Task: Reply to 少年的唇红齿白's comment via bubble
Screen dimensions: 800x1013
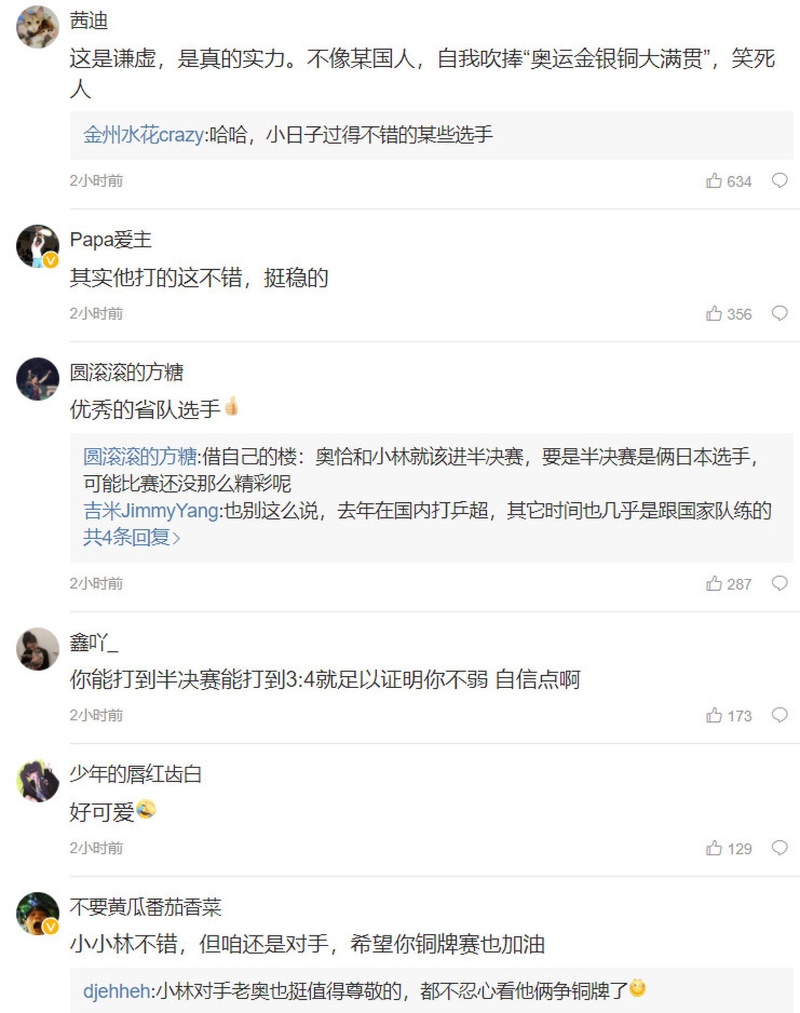Action: tap(780, 848)
